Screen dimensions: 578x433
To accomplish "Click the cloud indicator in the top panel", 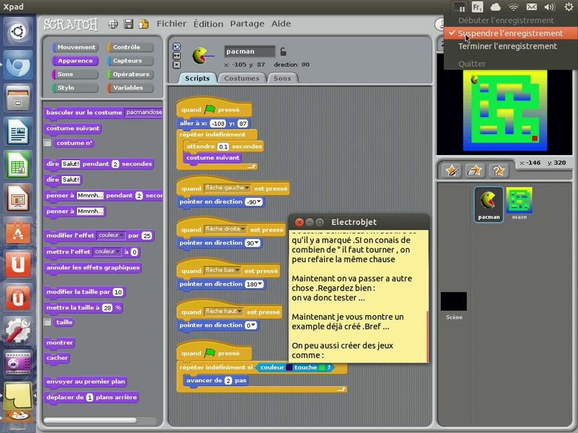I will pos(495,7).
